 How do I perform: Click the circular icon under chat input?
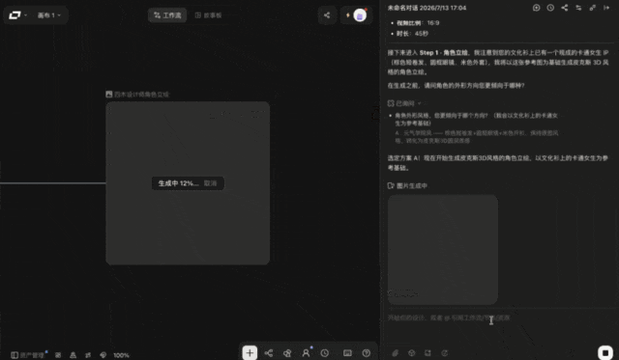click(x=445, y=353)
